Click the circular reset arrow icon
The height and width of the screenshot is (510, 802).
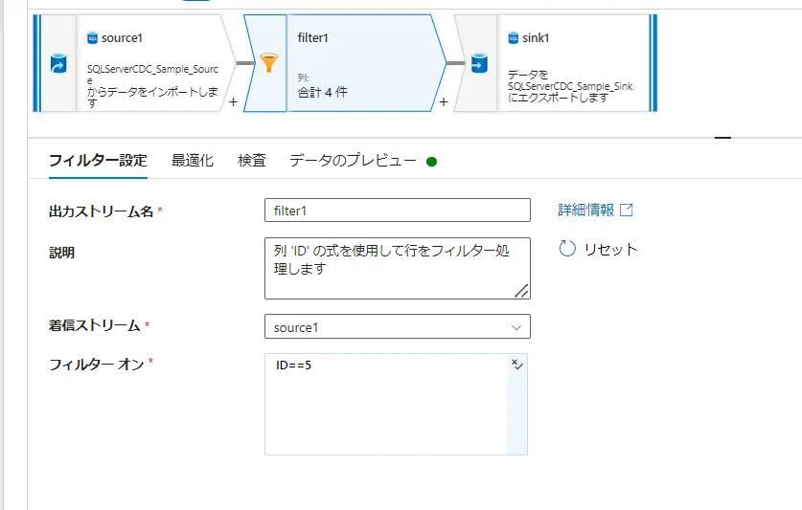pyautogui.click(x=567, y=249)
